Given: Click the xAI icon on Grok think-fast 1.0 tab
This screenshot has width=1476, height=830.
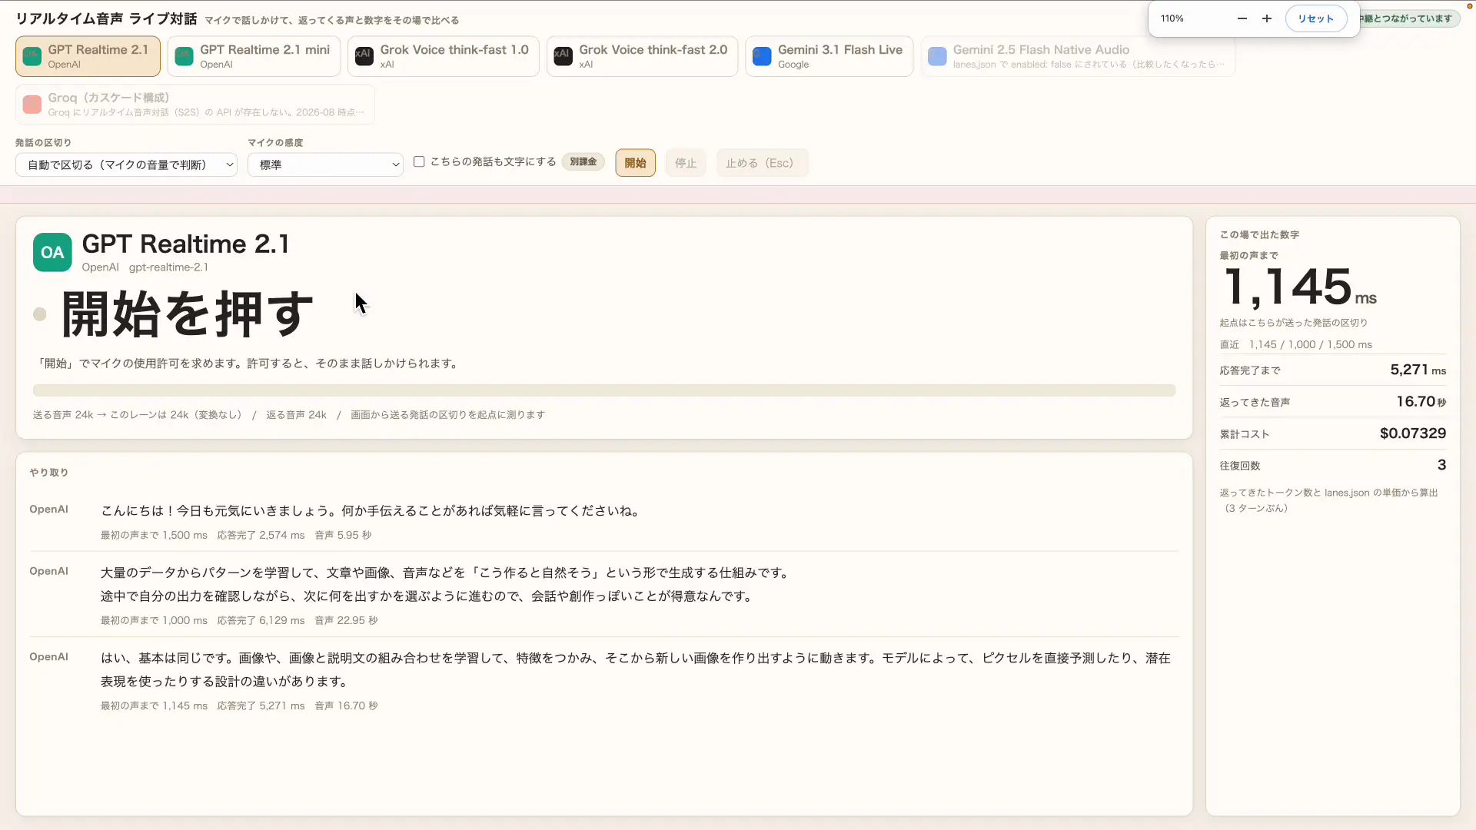Looking at the screenshot, I should tap(364, 56).
